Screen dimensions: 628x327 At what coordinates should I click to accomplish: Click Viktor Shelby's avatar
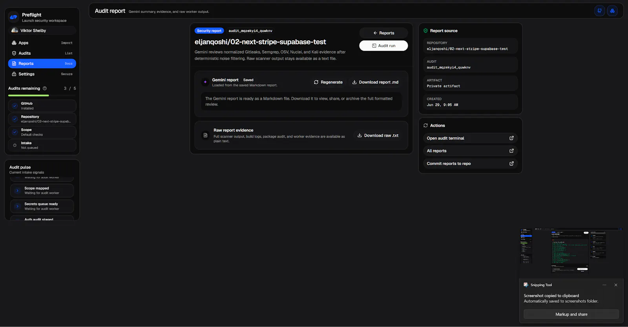[15, 30]
